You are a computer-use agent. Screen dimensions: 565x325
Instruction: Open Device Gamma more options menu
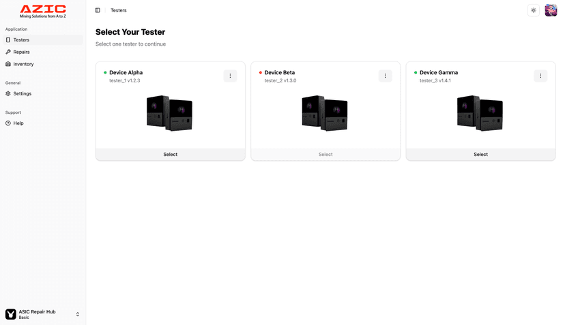540,76
